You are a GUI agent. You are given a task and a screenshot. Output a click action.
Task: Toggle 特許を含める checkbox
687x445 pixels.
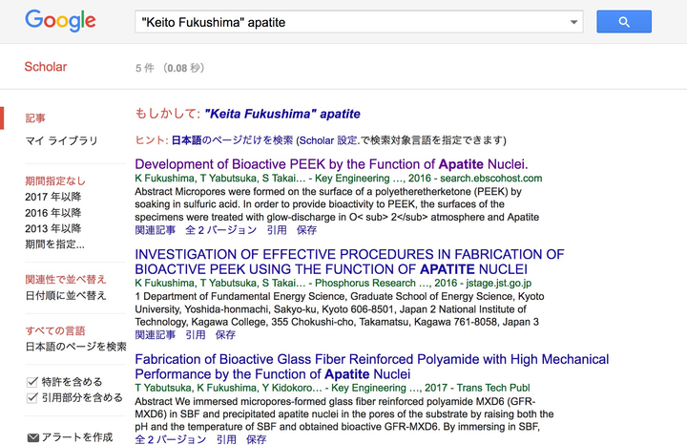[32, 382]
